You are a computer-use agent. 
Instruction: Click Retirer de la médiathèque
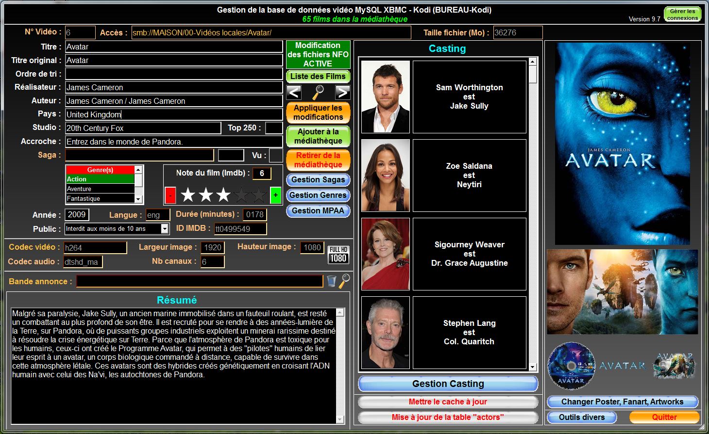click(318, 160)
